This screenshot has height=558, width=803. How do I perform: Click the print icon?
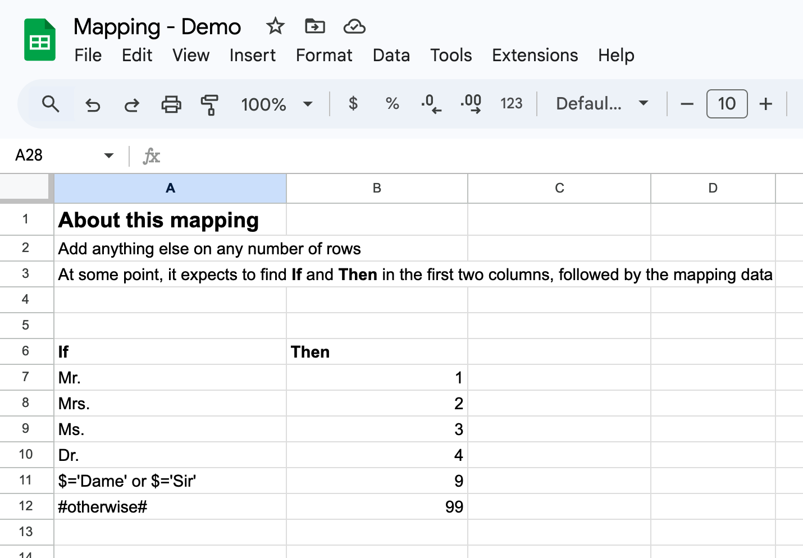coord(171,104)
